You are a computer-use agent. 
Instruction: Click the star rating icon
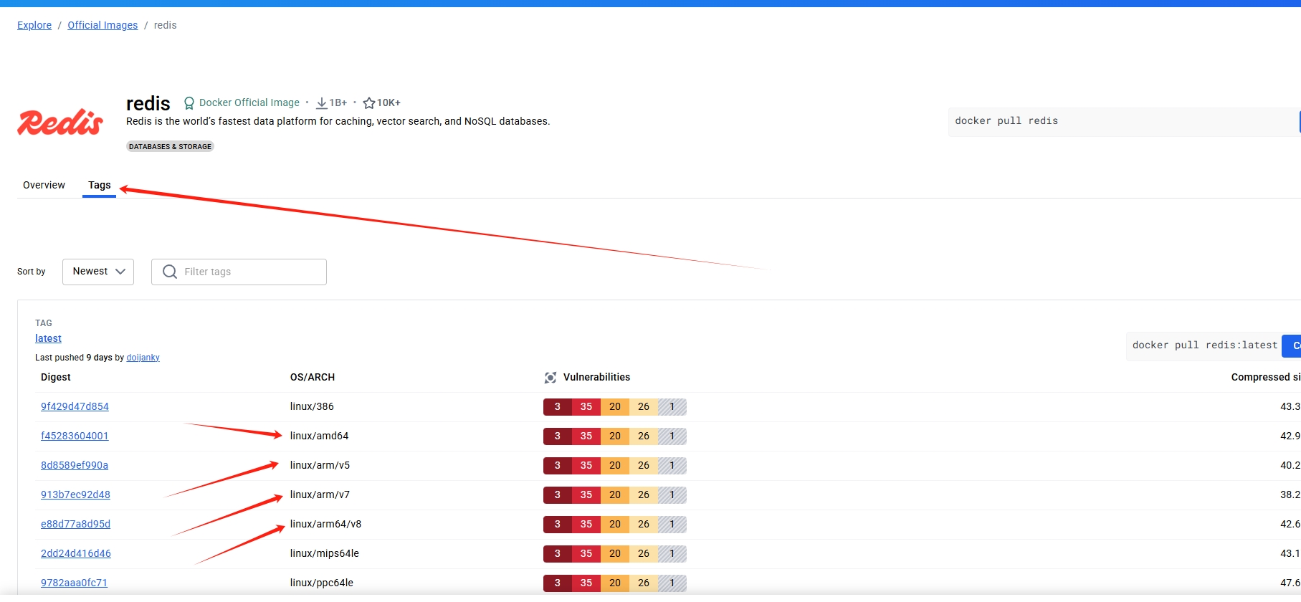(x=369, y=103)
